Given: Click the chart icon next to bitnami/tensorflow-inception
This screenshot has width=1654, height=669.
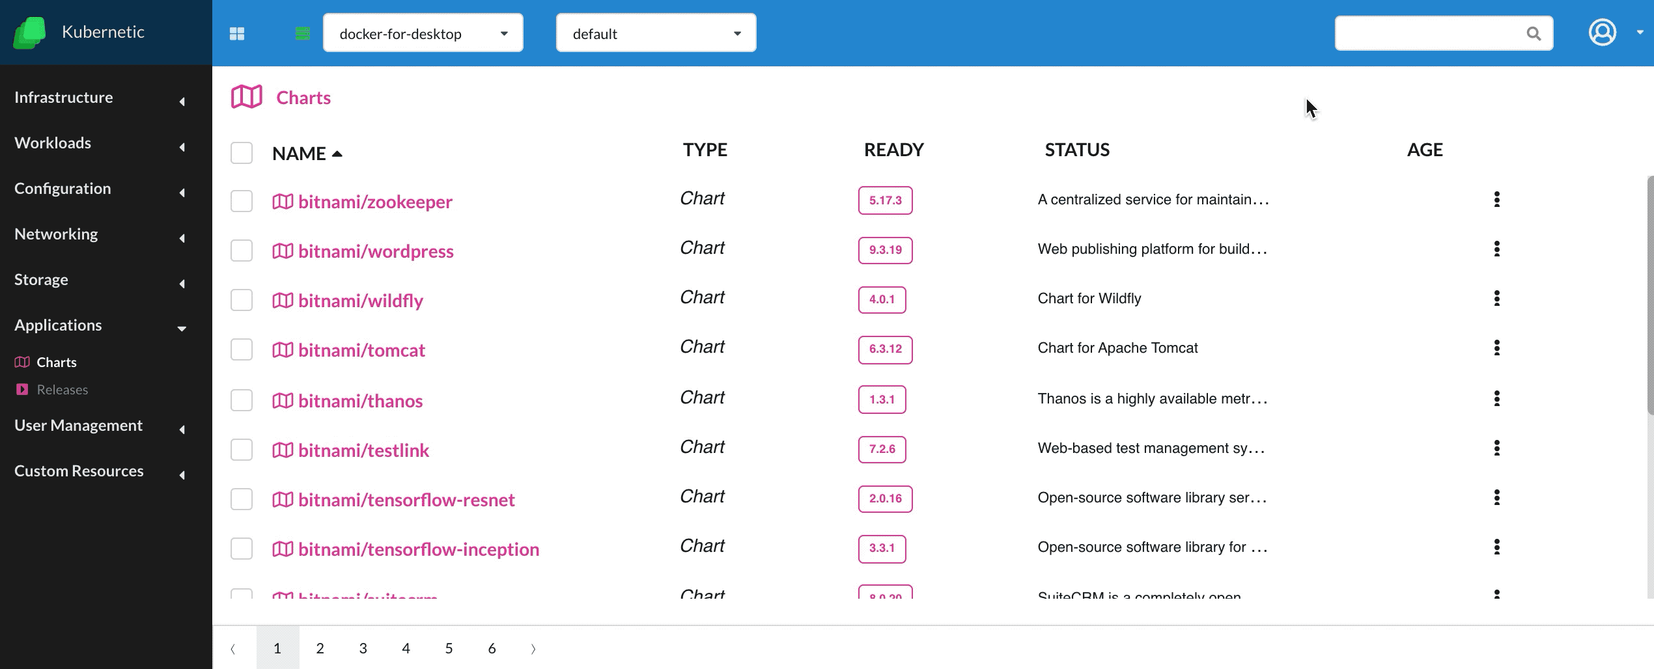Looking at the screenshot, I should click(x=283, y=549).
